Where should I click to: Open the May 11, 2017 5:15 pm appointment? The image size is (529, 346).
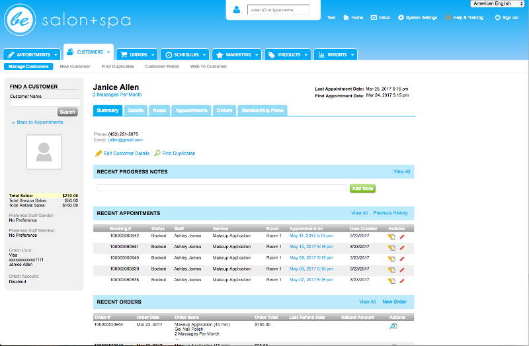click(311, 236)
